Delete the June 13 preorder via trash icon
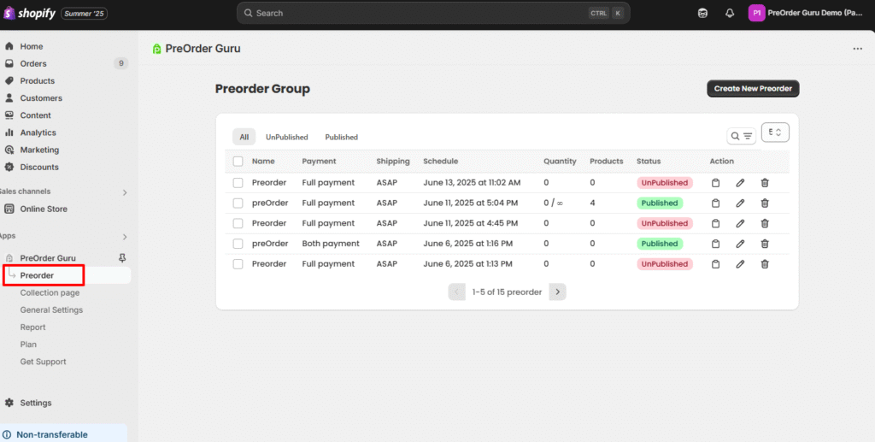Screen dimensions: 875x442 765,183
